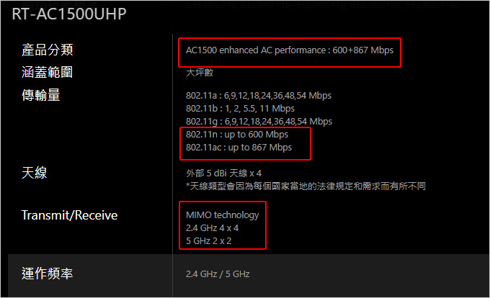
Task: Click the 802.11ac up to 867 Mbps line
Action: [239, 148]
